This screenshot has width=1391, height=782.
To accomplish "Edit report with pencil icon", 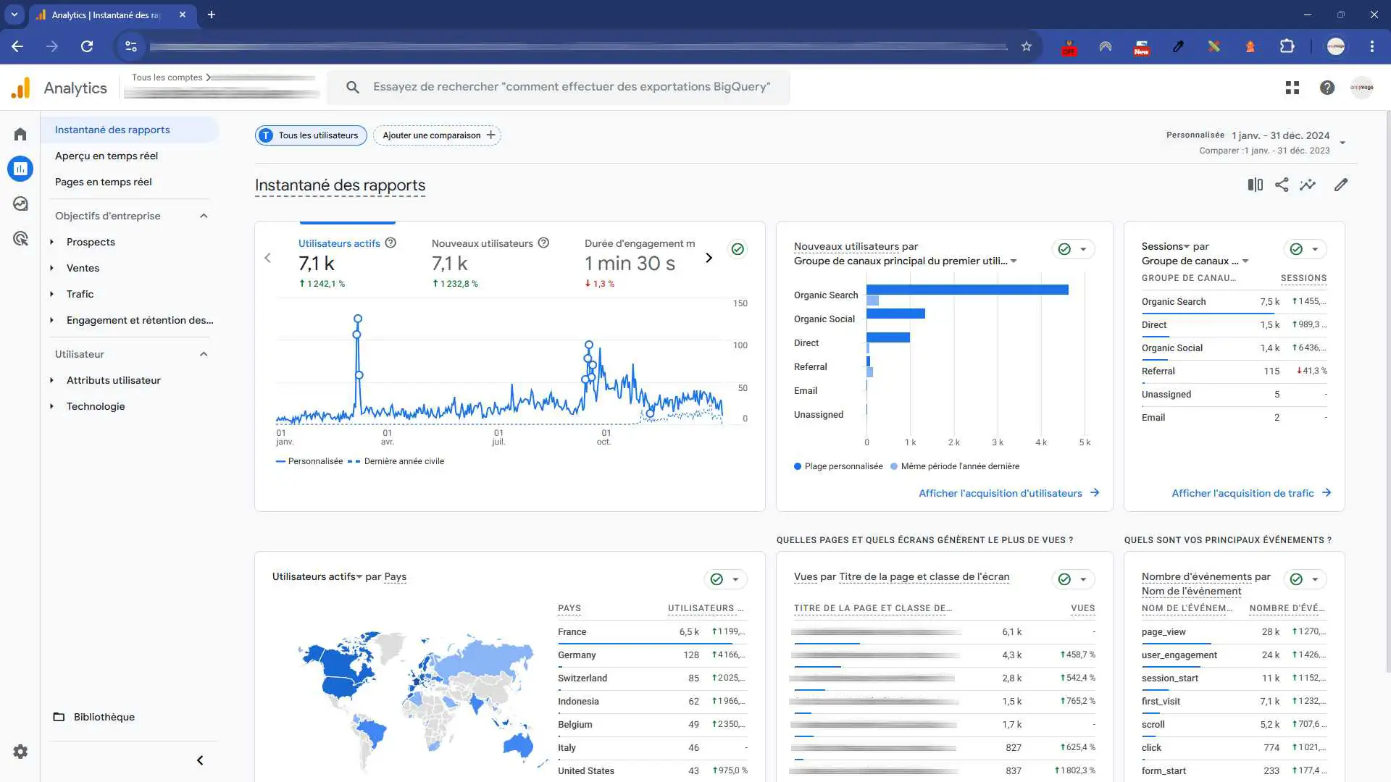I will click(1341, 185).
